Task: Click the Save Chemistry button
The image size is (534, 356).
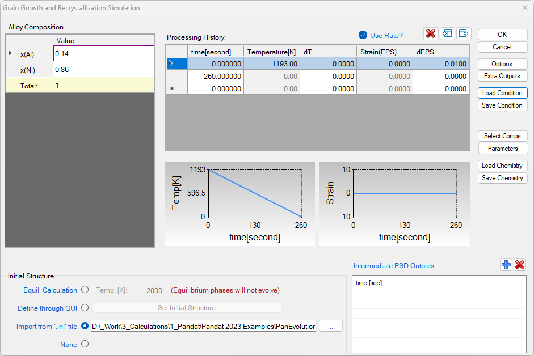Action: [x=502, y=178]
